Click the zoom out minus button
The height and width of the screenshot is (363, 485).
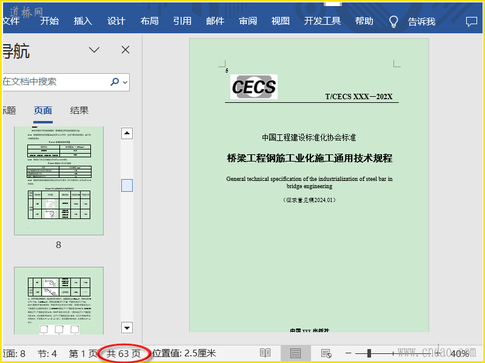pyautogui.click(x=348, y=353)
